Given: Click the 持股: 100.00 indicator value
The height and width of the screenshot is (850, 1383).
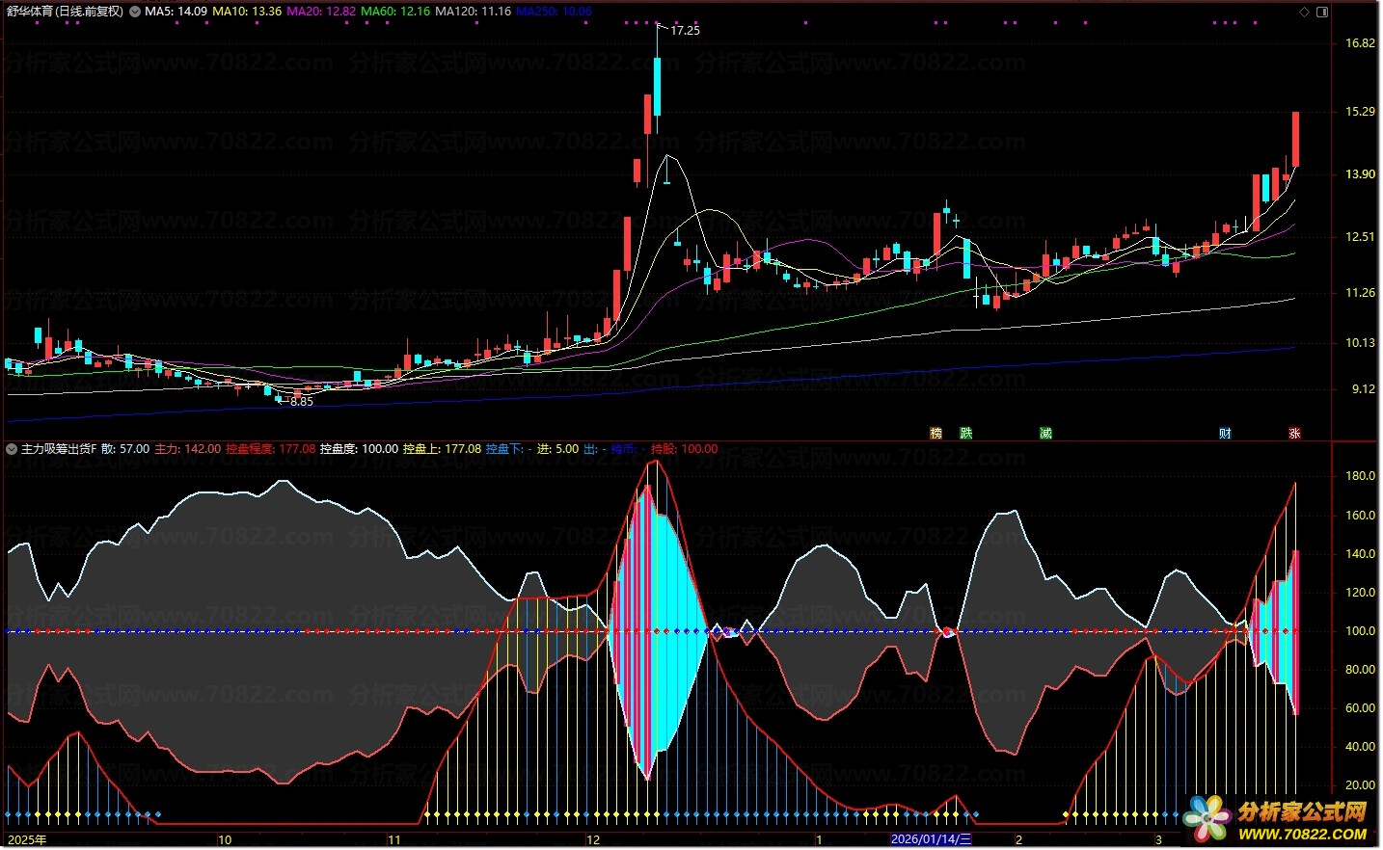Looking at the screenshot, I should (x=684, y=449).
